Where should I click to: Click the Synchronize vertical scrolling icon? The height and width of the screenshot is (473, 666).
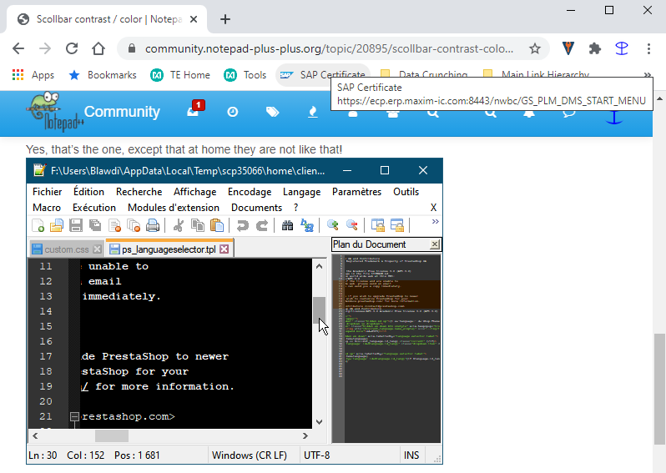click(377, 225)
